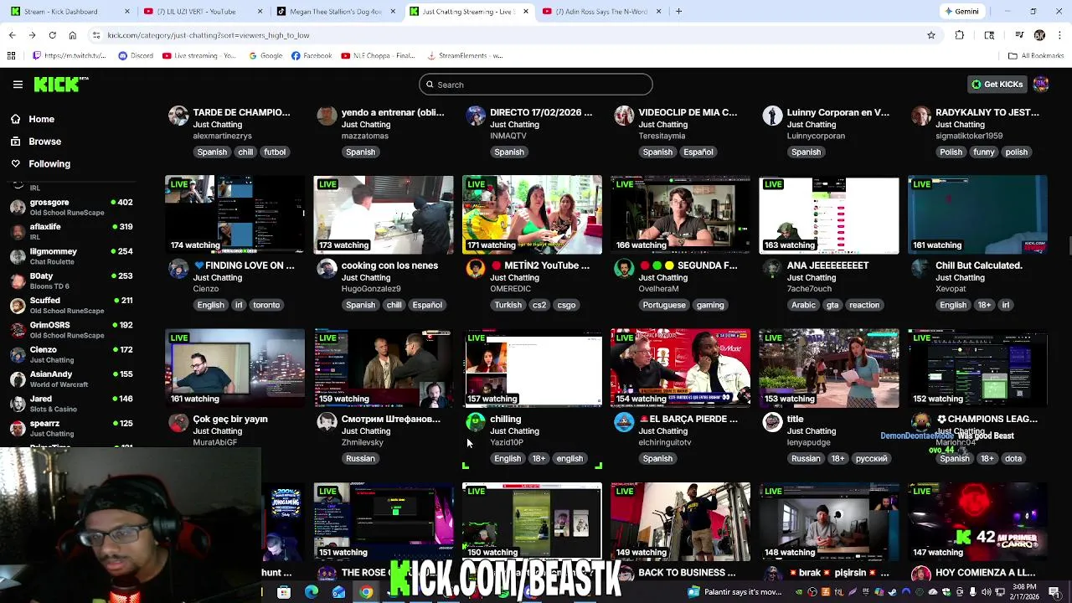Open the Facebook bookmark
Viewport: 1072px width, 603px height.
pos(312,56)
